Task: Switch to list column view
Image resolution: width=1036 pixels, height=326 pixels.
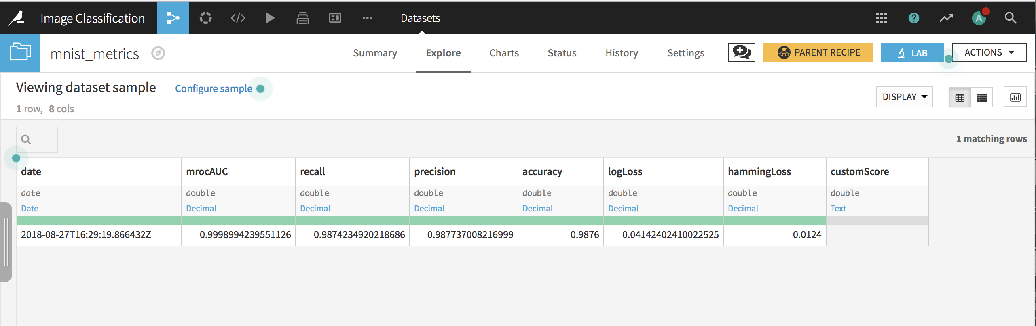Action: (982, 98)
